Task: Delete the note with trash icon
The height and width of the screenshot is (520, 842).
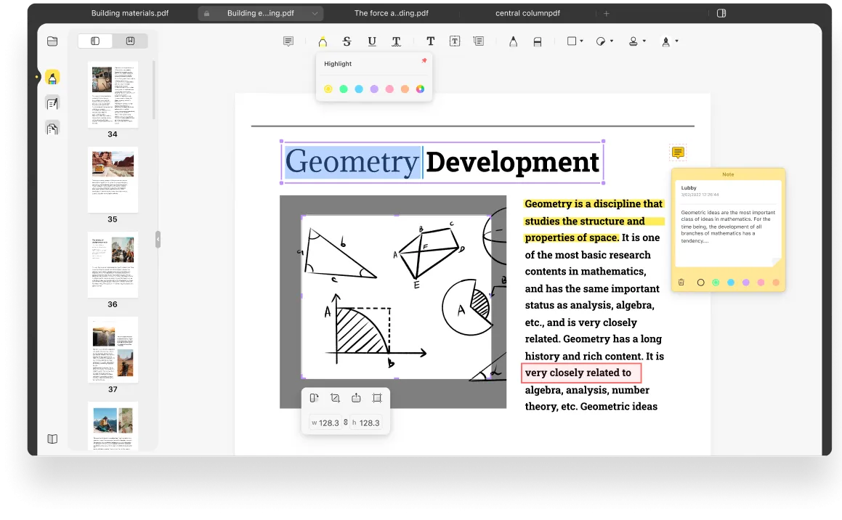Action: point(681,283)
